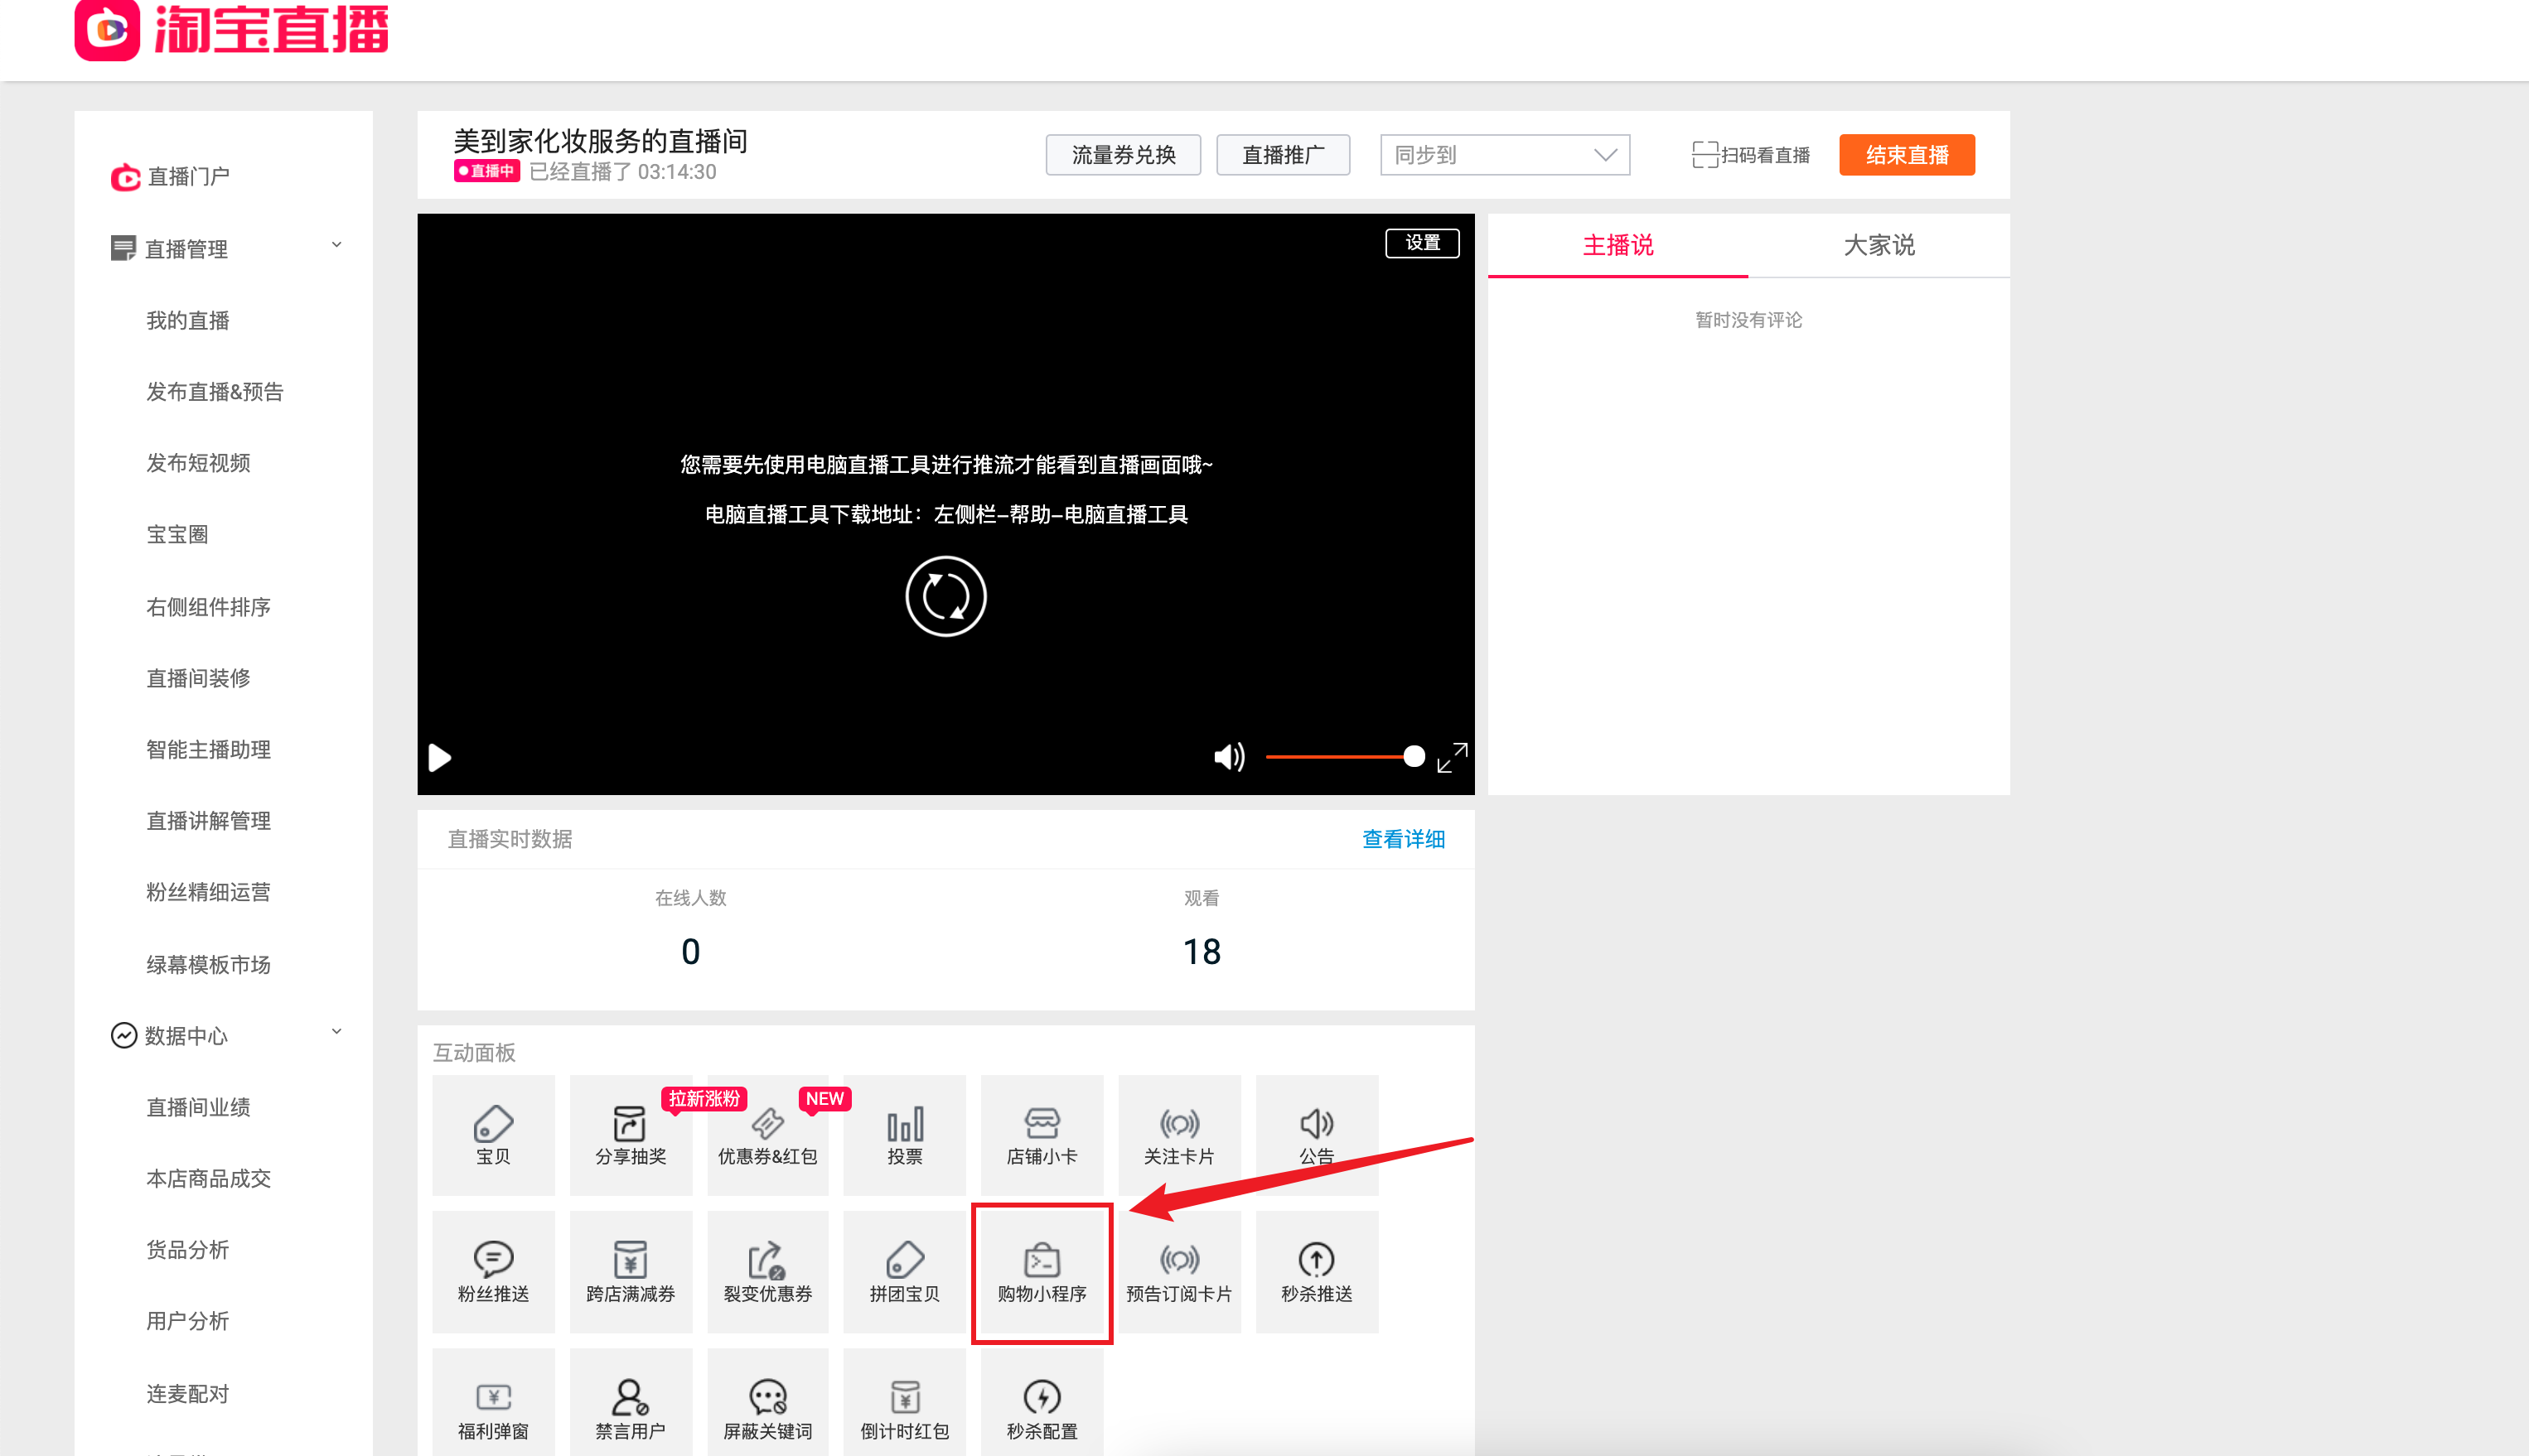Click the 店铺小卡 icon
The width and height of the screenshot is (2529, 1456).
(1042, 1134)
